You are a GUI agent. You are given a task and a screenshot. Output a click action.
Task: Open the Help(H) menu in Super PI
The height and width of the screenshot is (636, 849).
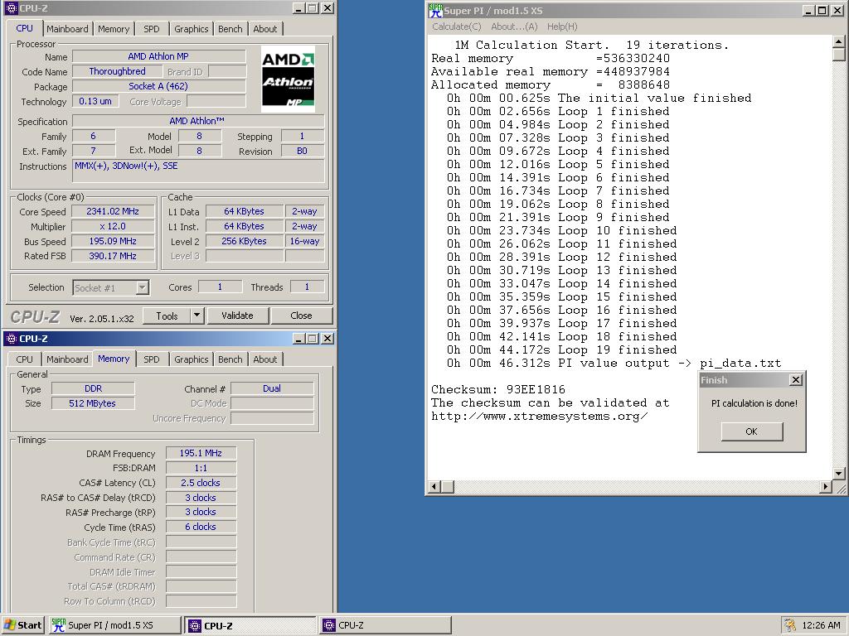tap(562, 26)
